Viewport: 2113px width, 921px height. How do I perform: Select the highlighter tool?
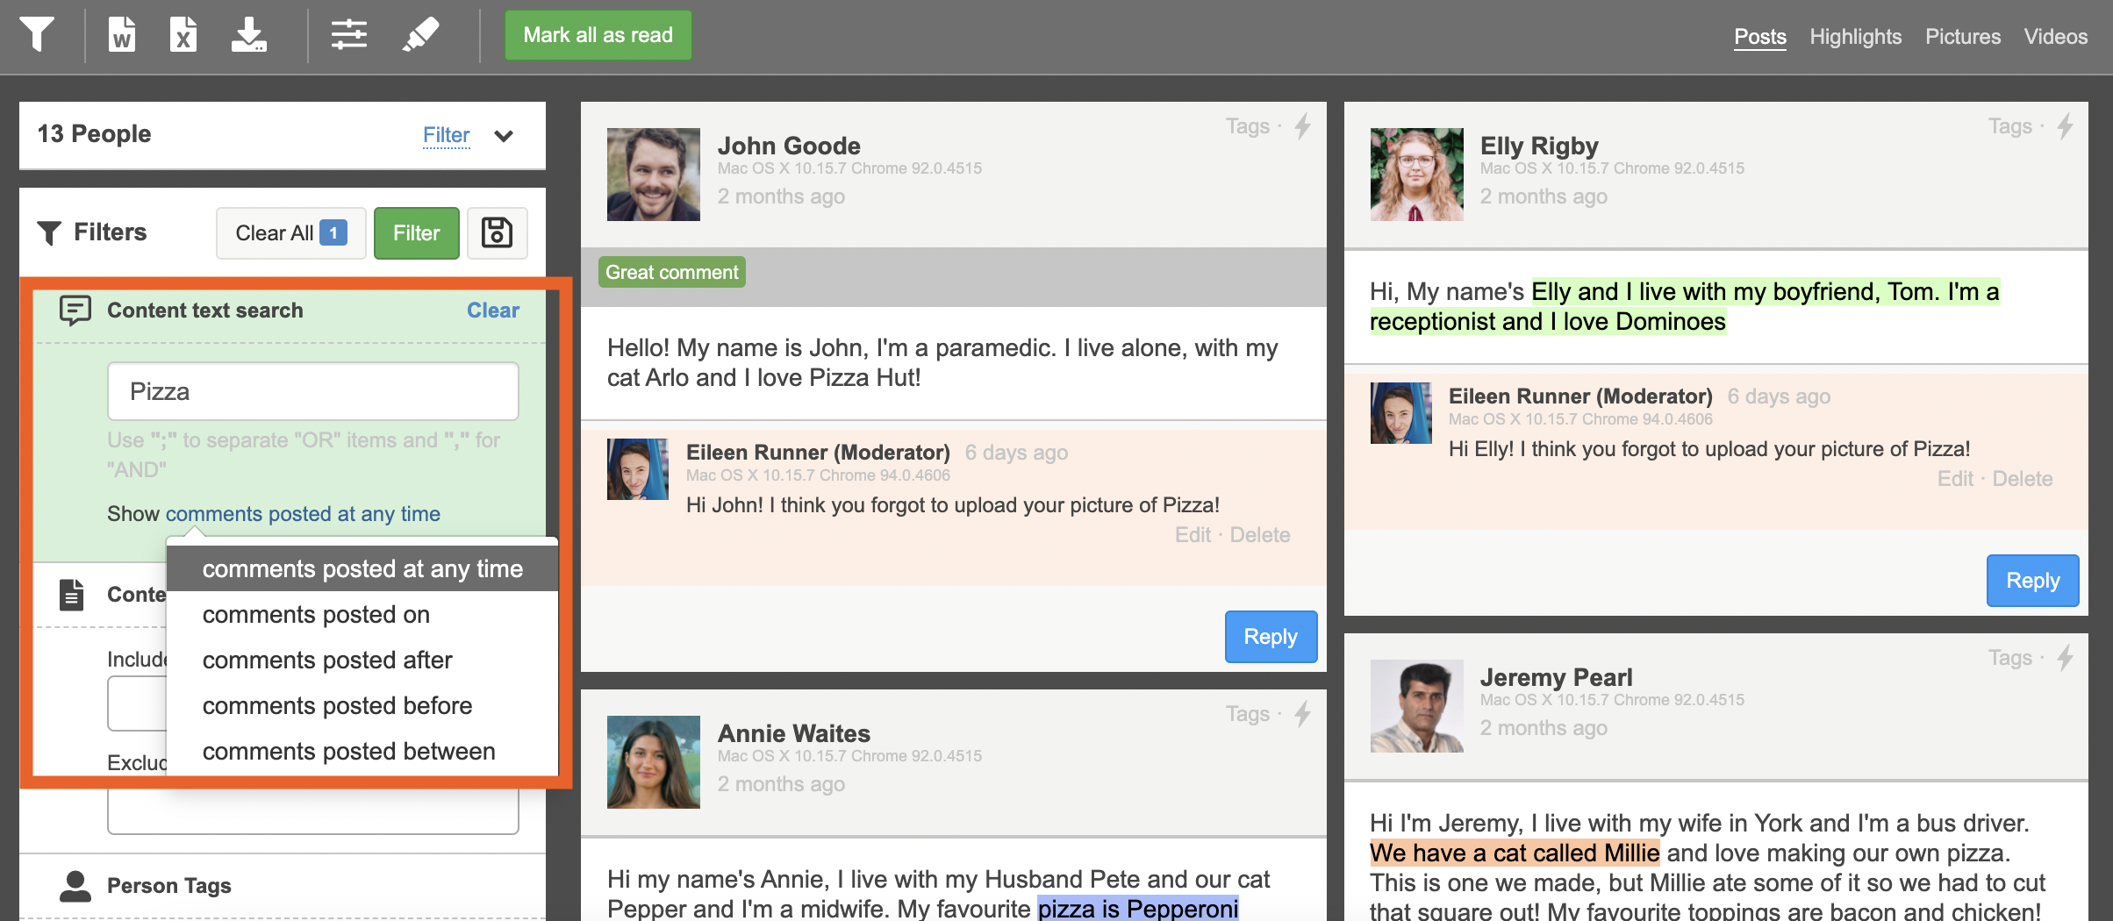(420, 35)
